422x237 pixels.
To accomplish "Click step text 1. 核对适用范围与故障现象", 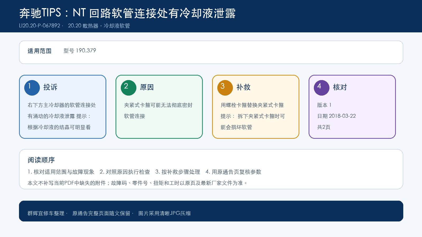I will [x=61, y=172].
